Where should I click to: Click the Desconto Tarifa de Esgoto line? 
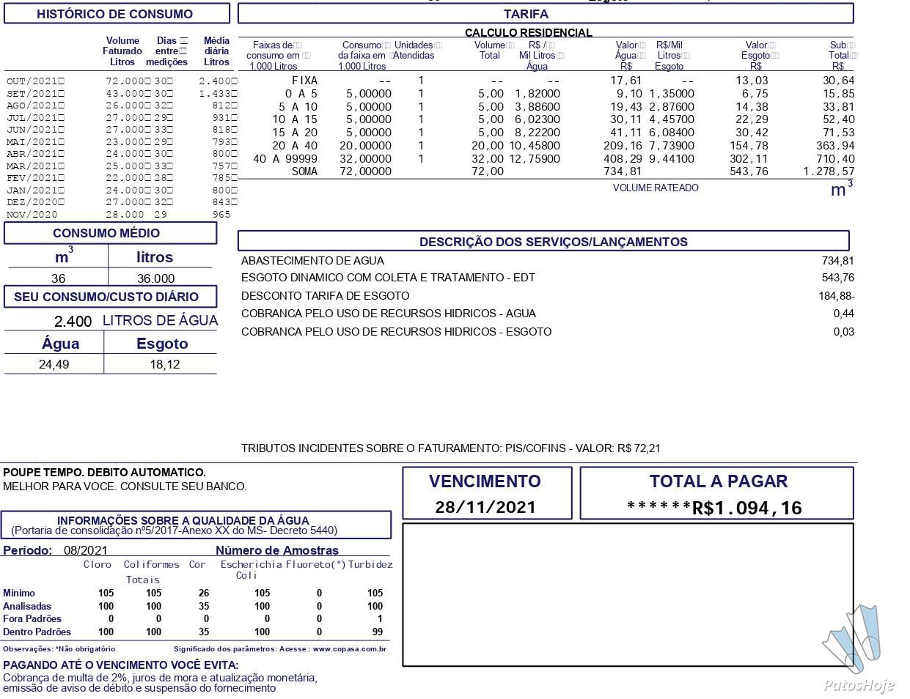547,296
